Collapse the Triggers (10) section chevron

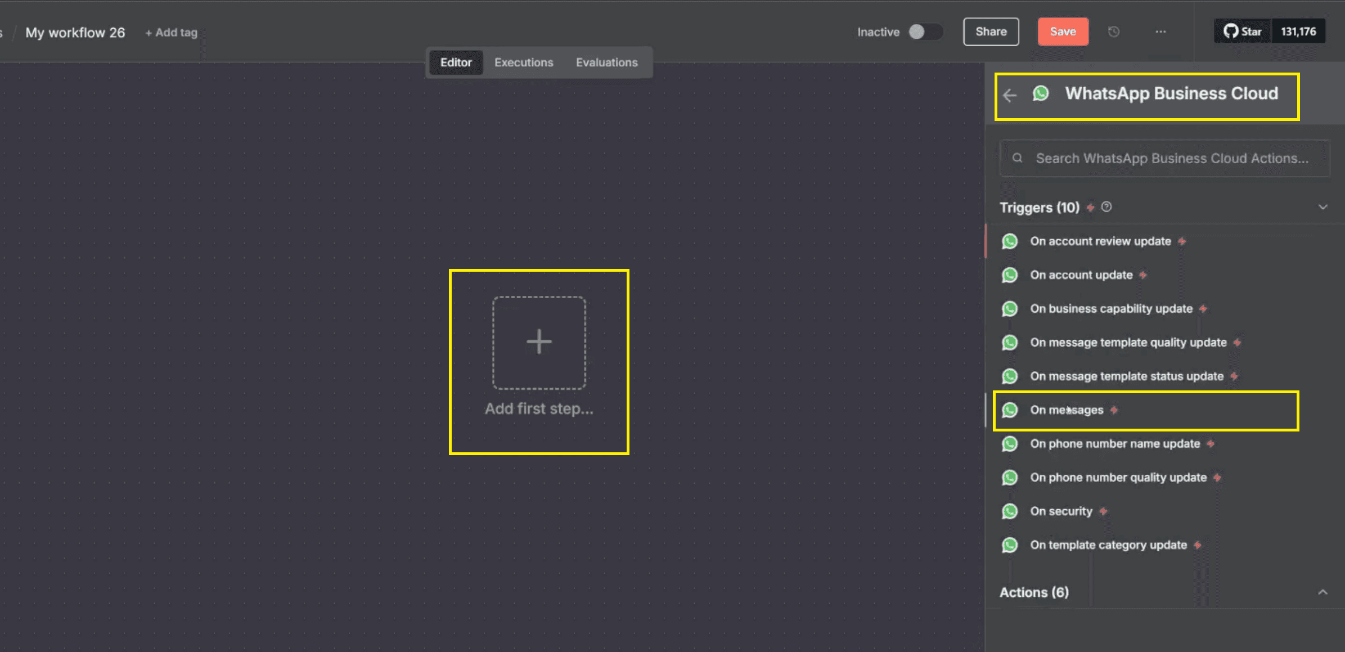pyautogui.click(x=1323, y=207)
